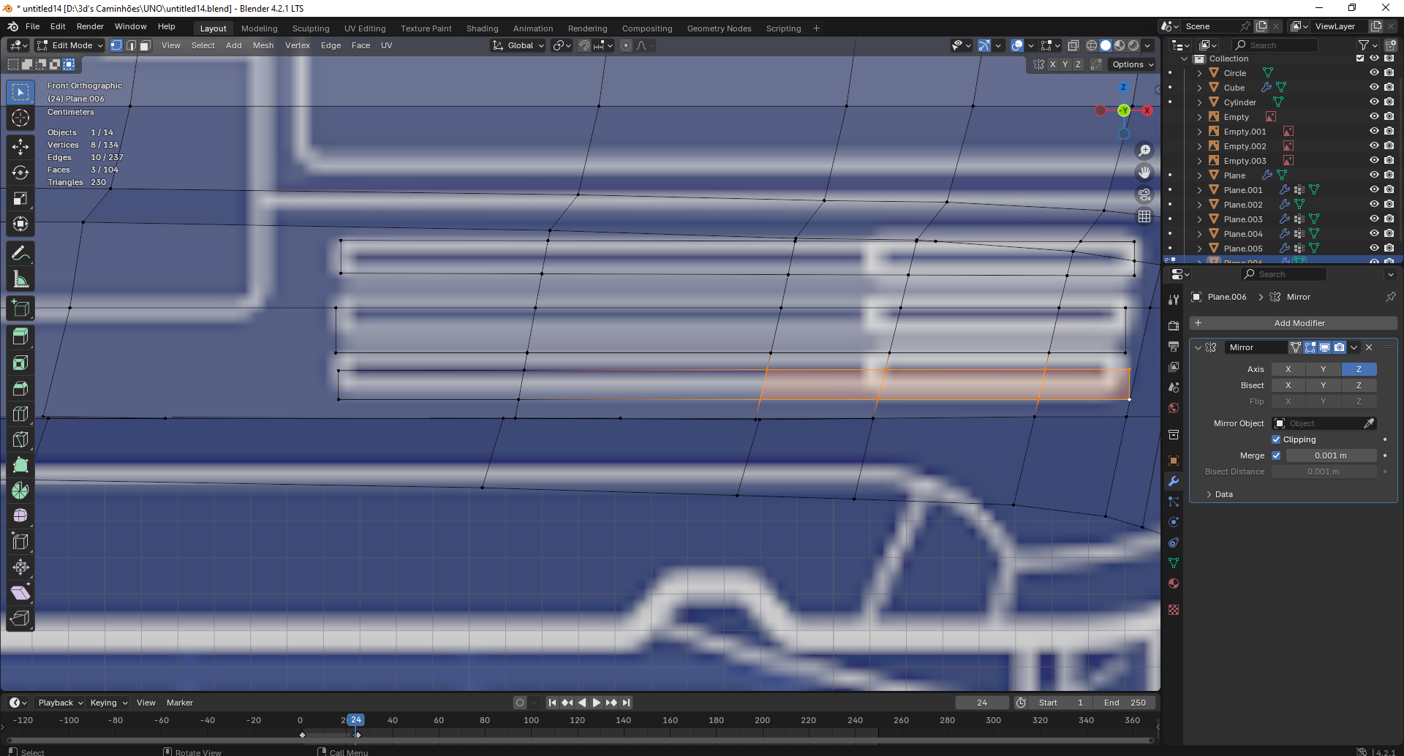1404x756 pixels.
Task: Select the Cursor tool in the toolbar
Action: [x=20, y=118]
